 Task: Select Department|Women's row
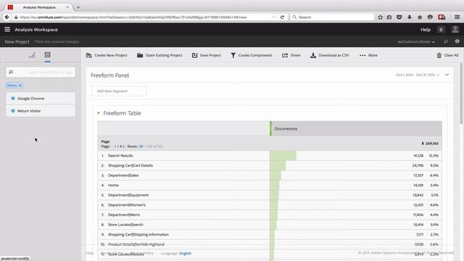270,204
